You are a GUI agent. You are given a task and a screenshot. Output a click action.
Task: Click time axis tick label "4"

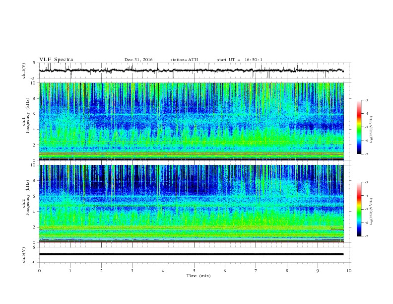click(x=163, y=271)
